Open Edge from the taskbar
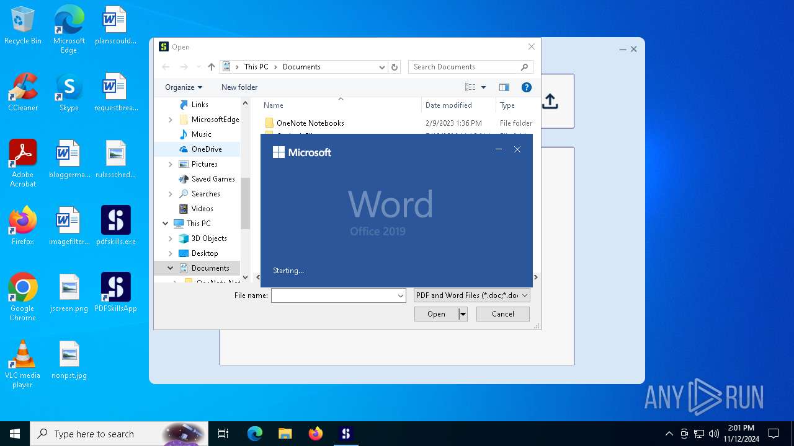This screenshot has width=794, height=446. pos(255,434)
